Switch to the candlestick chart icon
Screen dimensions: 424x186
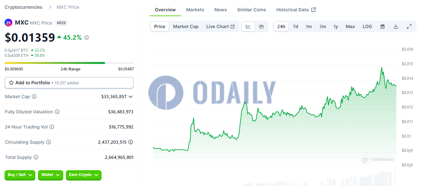[x=261, y=26]
